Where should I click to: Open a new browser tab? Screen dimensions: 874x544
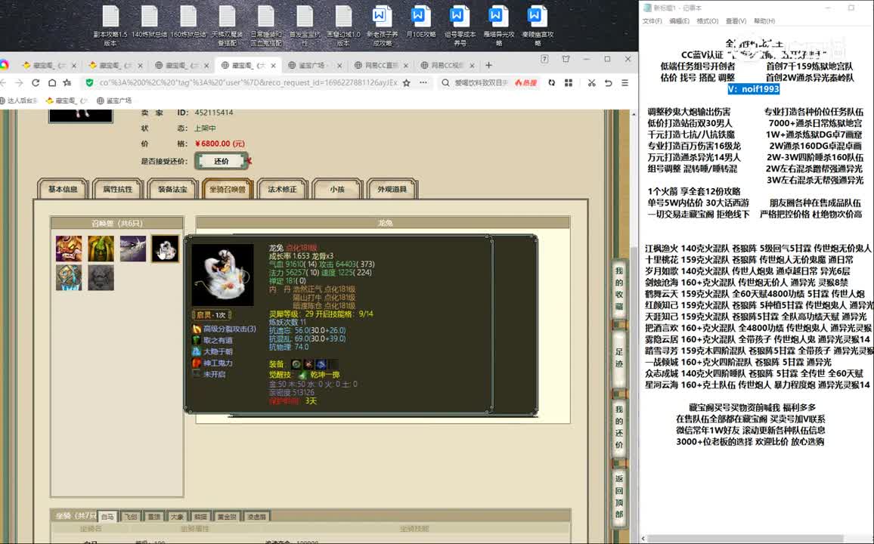pyautogui.click(x=489, y=65)
